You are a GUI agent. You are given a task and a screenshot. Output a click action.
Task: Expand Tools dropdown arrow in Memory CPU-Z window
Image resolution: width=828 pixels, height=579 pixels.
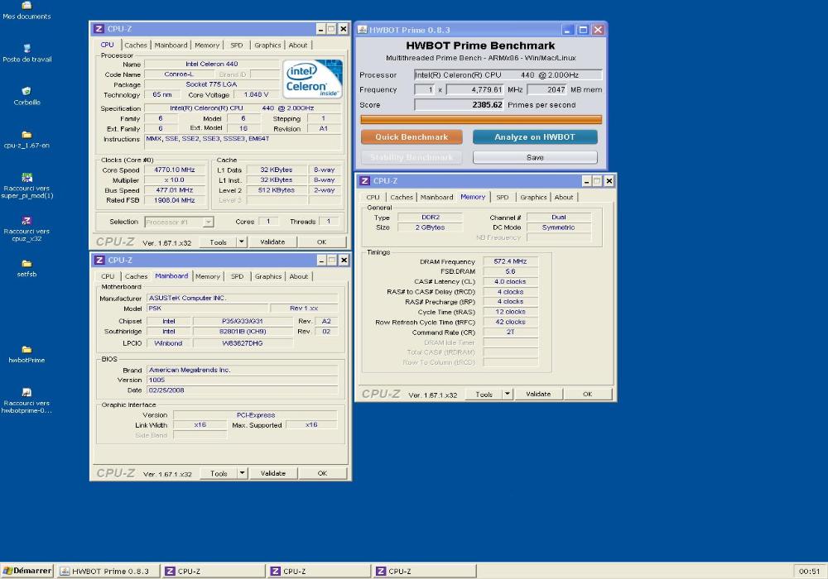(x=508, y=394)
